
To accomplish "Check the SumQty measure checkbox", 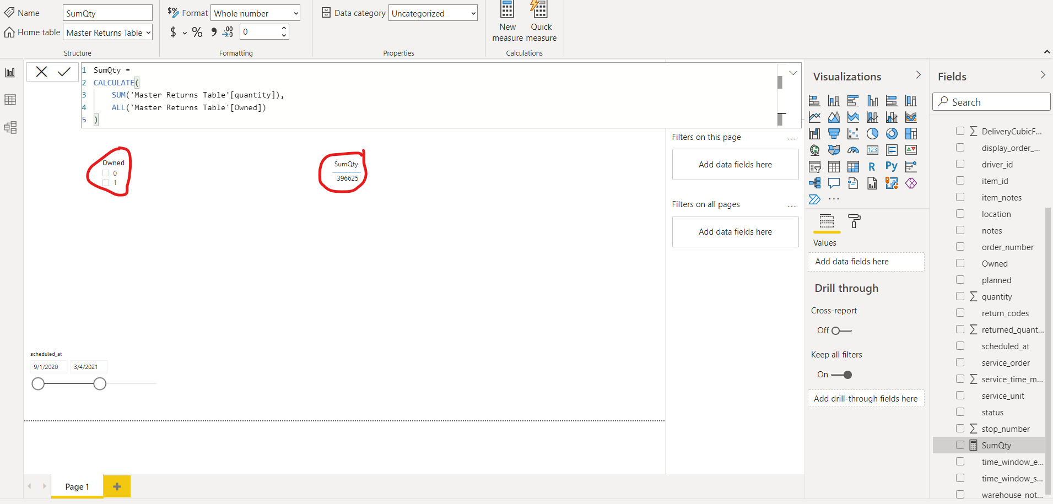I will tap(960, 445).
